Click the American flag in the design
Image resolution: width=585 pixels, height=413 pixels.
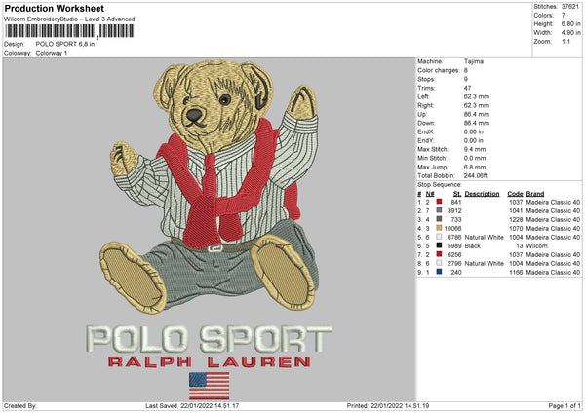pos(210,386)
